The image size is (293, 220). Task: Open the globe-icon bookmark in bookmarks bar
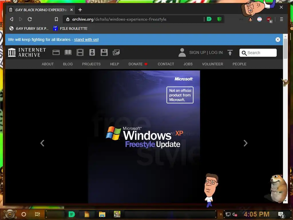coord(29,28)
